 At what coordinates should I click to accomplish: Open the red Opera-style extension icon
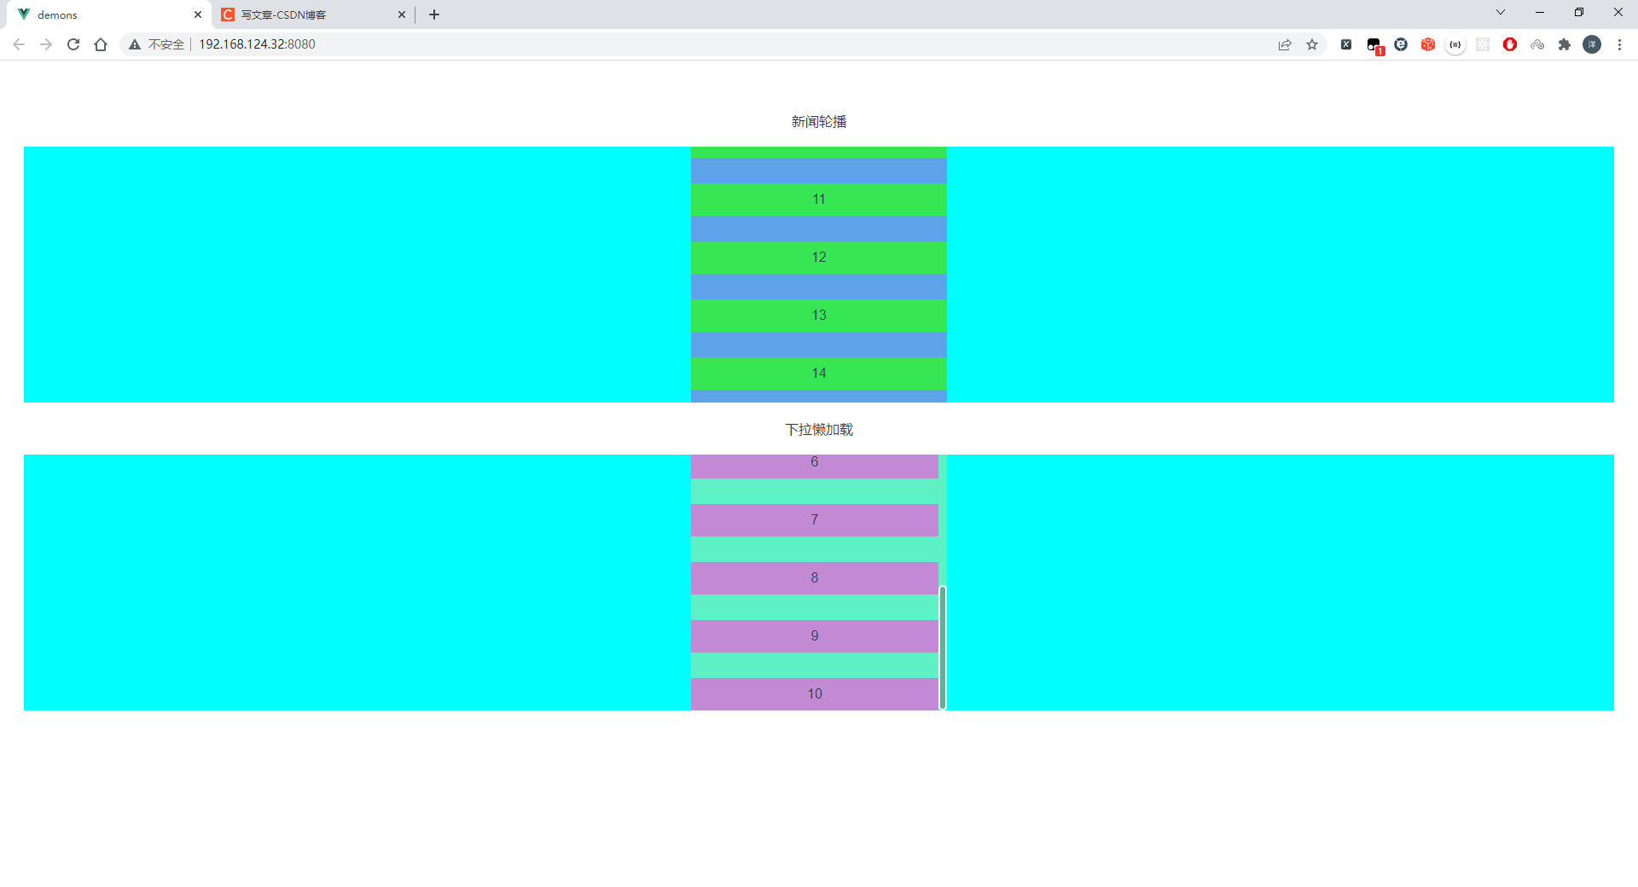pos(1510,44)
